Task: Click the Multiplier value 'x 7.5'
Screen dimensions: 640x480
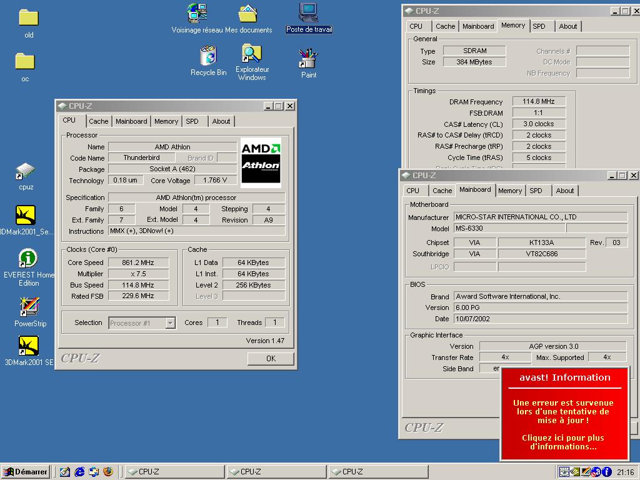Action: (138, 274)
